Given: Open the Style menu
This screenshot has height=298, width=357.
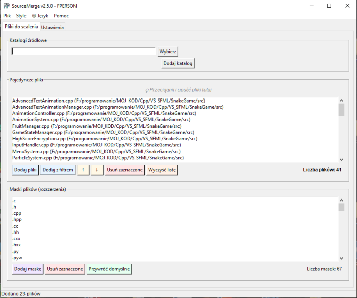Looking at the screenshot, I should click(21, 16).
